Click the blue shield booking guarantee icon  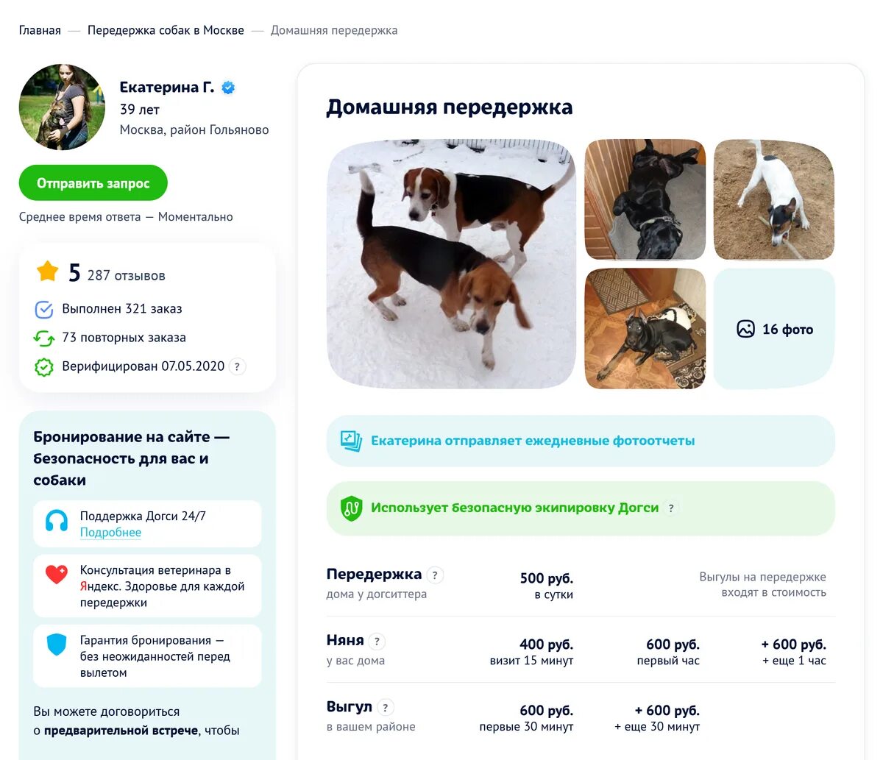tap(57, 644)
